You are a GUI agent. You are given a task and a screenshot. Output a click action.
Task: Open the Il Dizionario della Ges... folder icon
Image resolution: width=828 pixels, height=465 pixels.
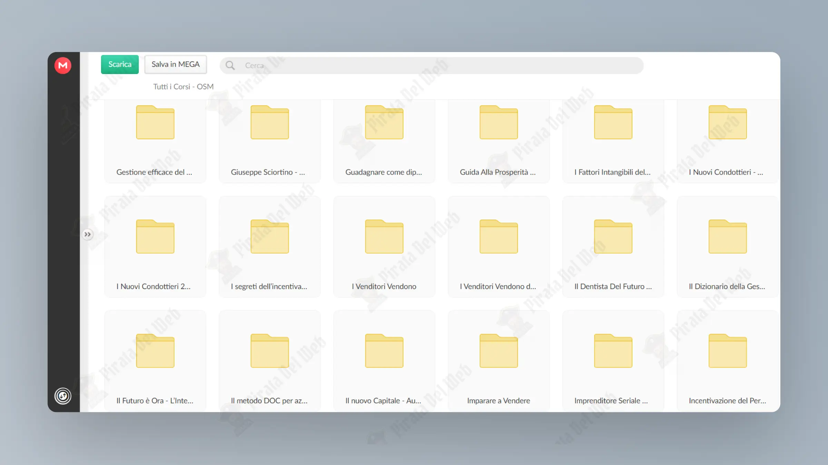(x=728, y=237)
